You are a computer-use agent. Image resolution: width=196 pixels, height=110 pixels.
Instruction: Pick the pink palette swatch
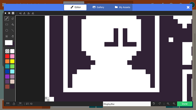click(x=12, y=56)
